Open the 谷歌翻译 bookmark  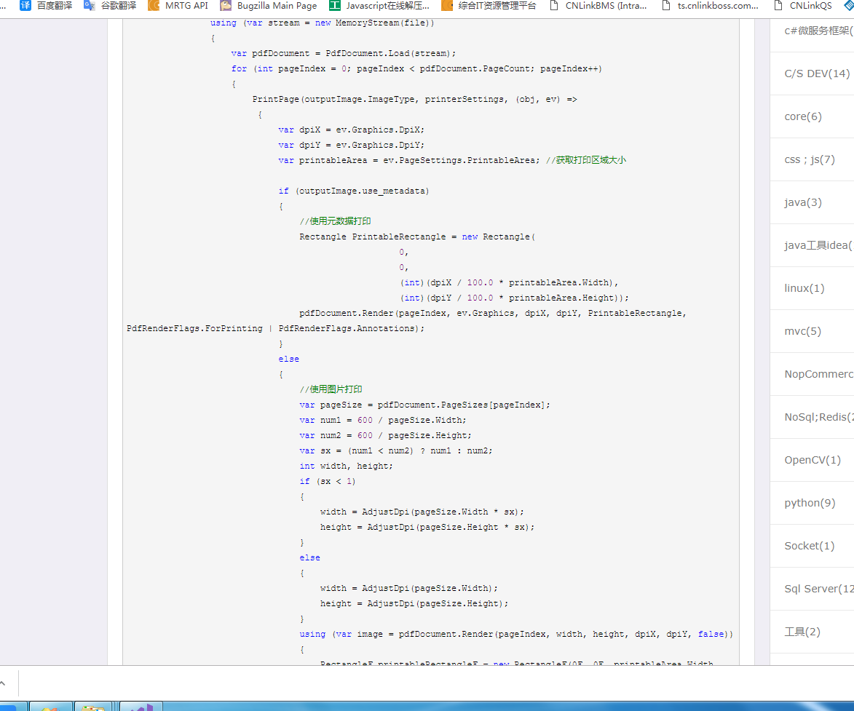(111, 6)
